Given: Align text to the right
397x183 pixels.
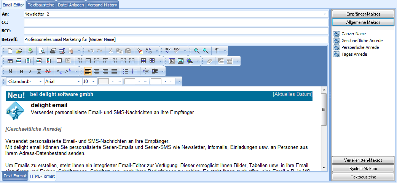Looking at the screenshot, I should click(x=105, y=71).
